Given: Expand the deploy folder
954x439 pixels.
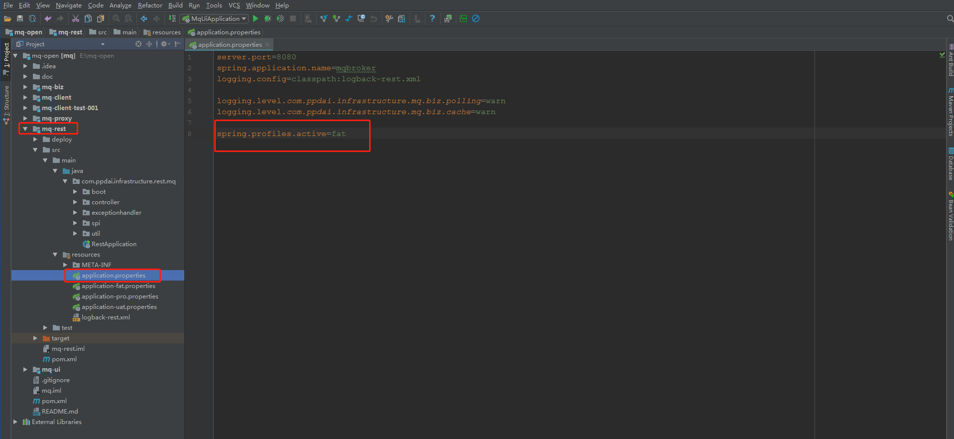Looking at the screenshot, I should pyautogui.click(x=35, y=139).
